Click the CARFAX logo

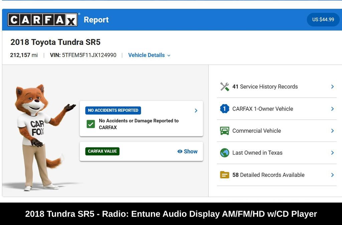(x=42, y=20)
